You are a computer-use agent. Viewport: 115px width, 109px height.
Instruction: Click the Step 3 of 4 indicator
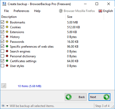pos(102,106)
